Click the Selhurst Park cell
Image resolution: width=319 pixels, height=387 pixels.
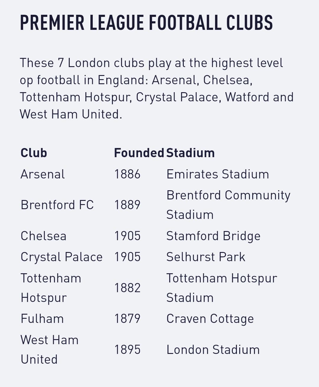point(206,257)
